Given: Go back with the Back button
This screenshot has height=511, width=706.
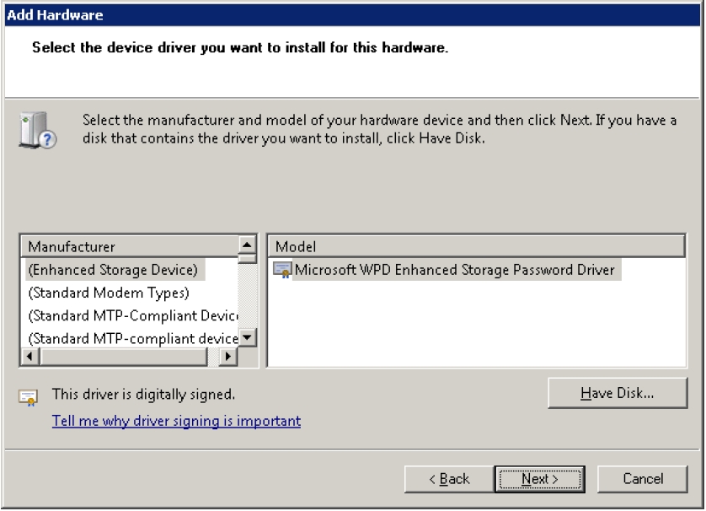Looking at the screenshot, I should [449, 479].
